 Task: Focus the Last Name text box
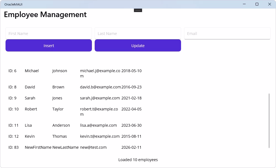pos(138,33)
